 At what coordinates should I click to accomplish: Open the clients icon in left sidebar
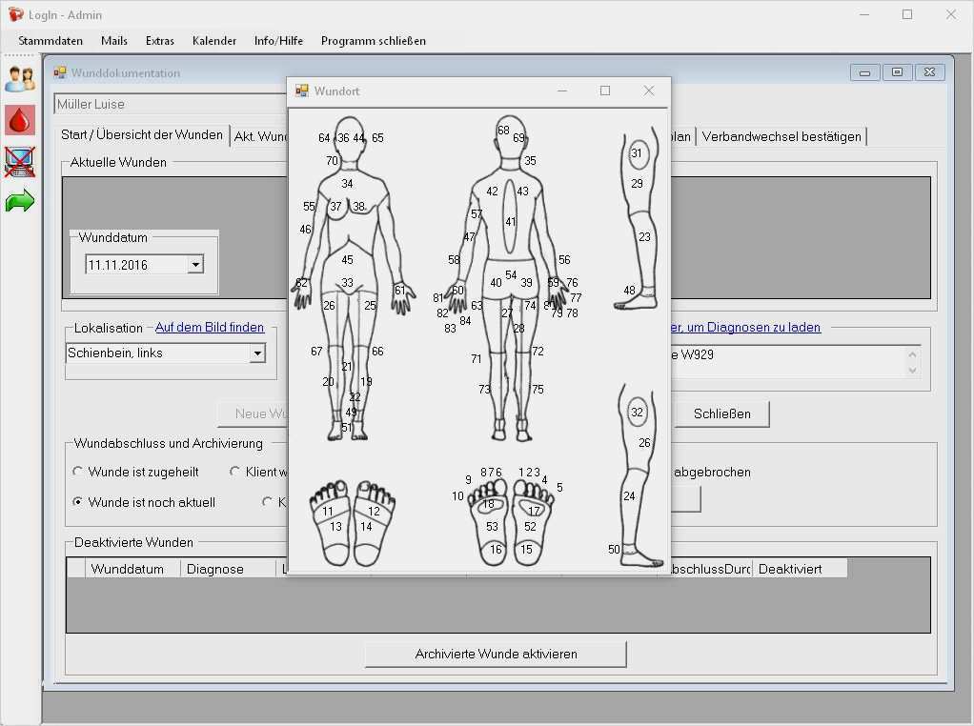[20, 79]
